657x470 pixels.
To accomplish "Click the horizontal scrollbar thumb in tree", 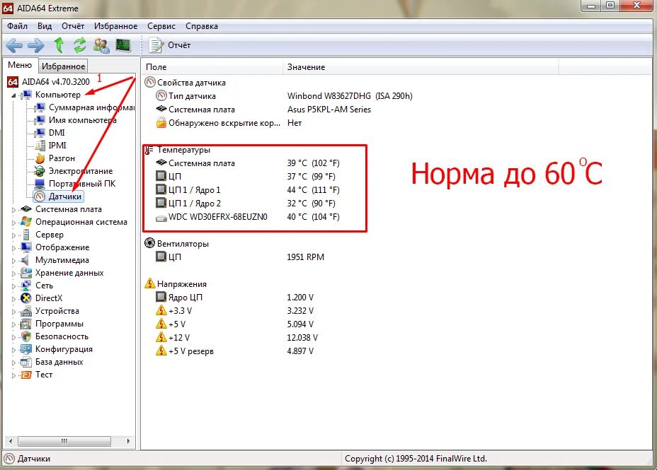I will 64,441.
